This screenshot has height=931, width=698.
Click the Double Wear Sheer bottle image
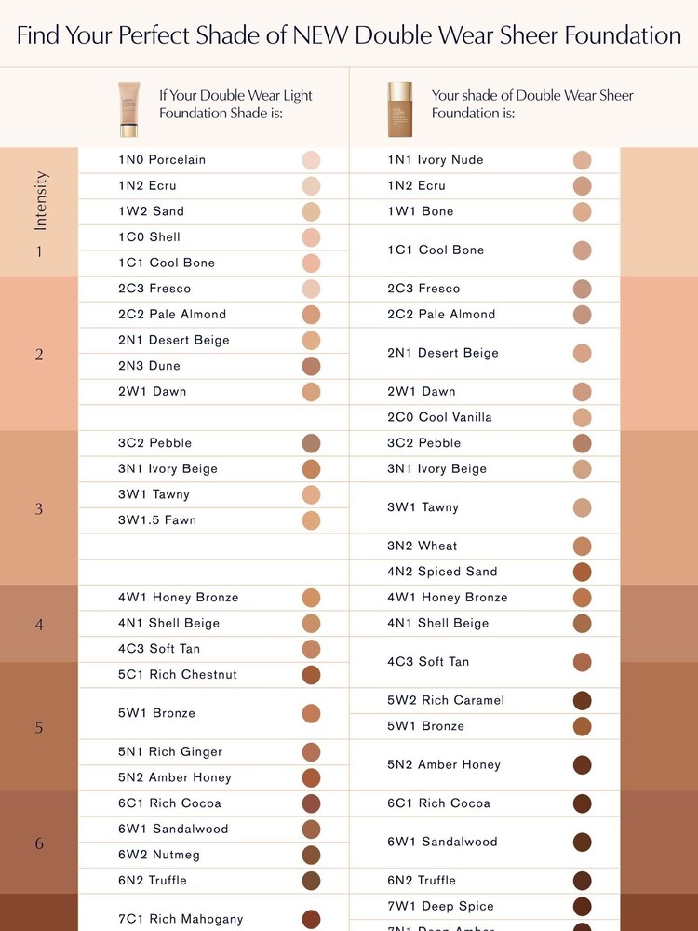[x=400, y=110]
